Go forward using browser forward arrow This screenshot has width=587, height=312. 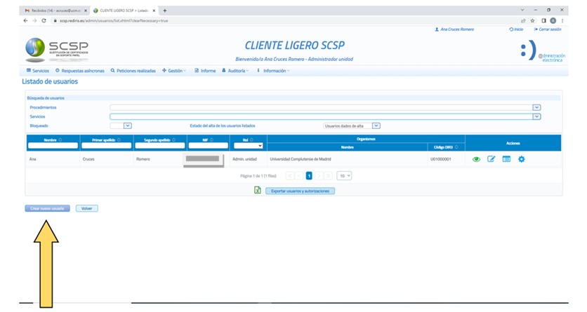(x=34, y=21)
